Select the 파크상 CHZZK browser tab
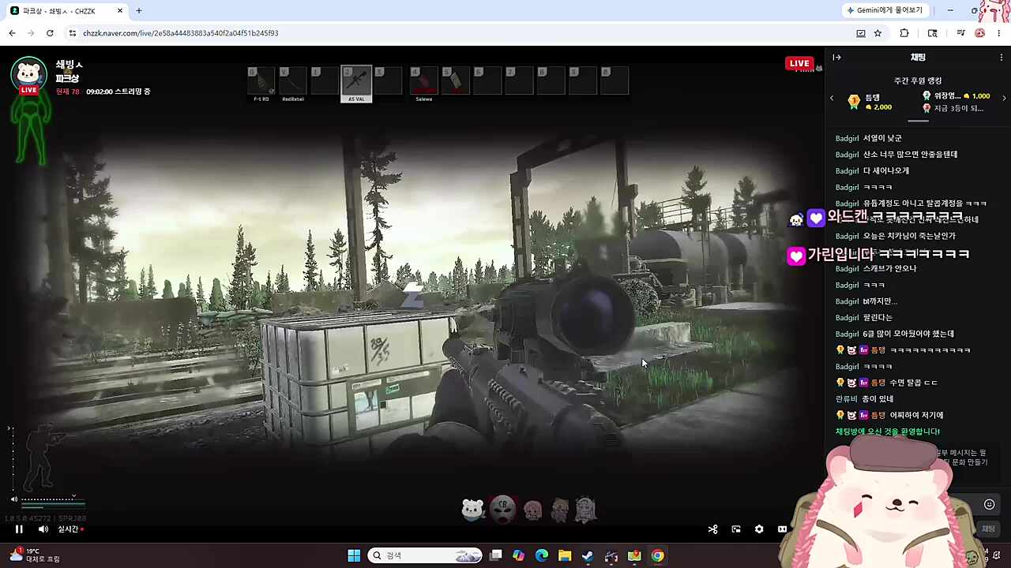 66,11
